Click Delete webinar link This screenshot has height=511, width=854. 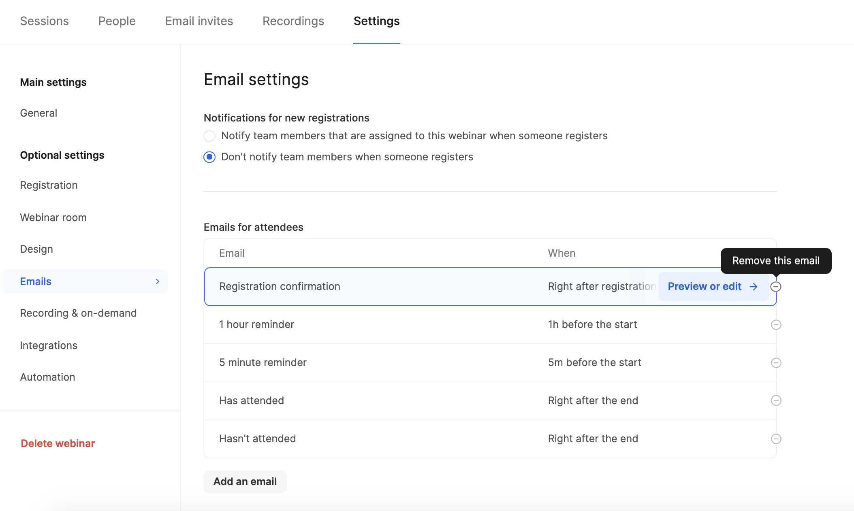58,443
